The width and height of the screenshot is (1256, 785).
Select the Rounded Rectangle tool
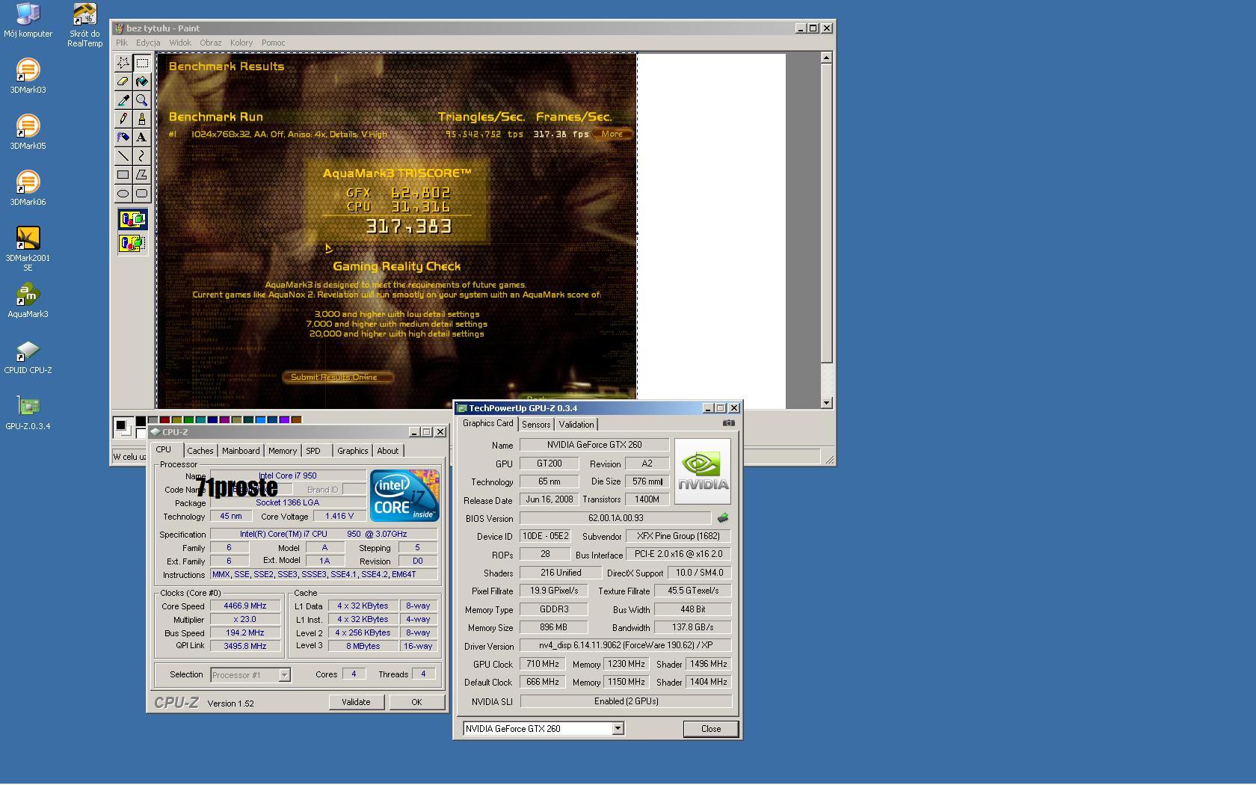coord(142,194)
